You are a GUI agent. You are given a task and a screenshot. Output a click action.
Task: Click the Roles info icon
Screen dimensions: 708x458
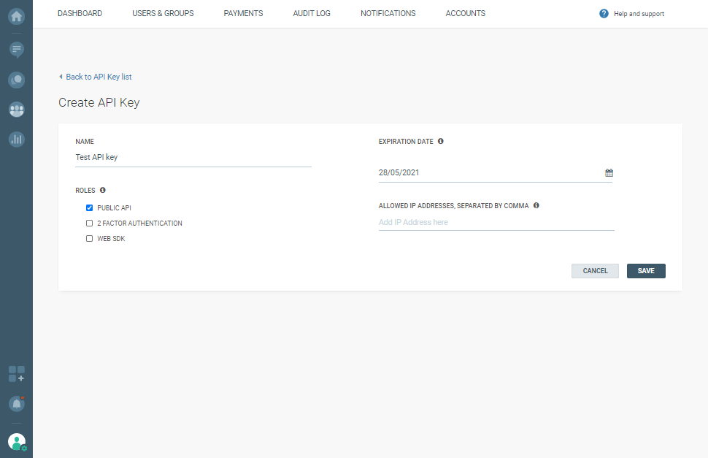click(x=102, y=190)
